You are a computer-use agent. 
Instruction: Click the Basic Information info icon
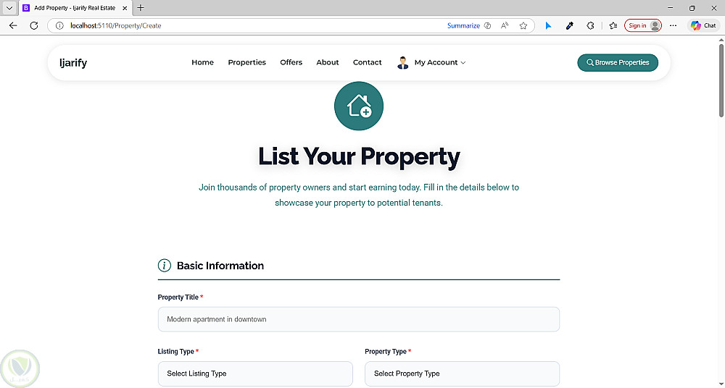tap(165, 266)
